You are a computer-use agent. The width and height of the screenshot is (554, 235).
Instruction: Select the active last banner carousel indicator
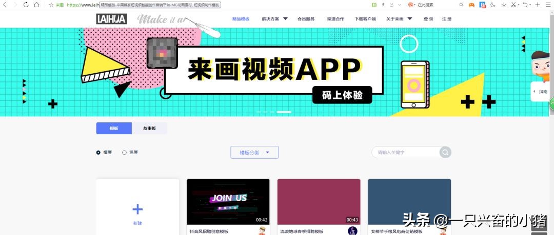pos(284,112)
